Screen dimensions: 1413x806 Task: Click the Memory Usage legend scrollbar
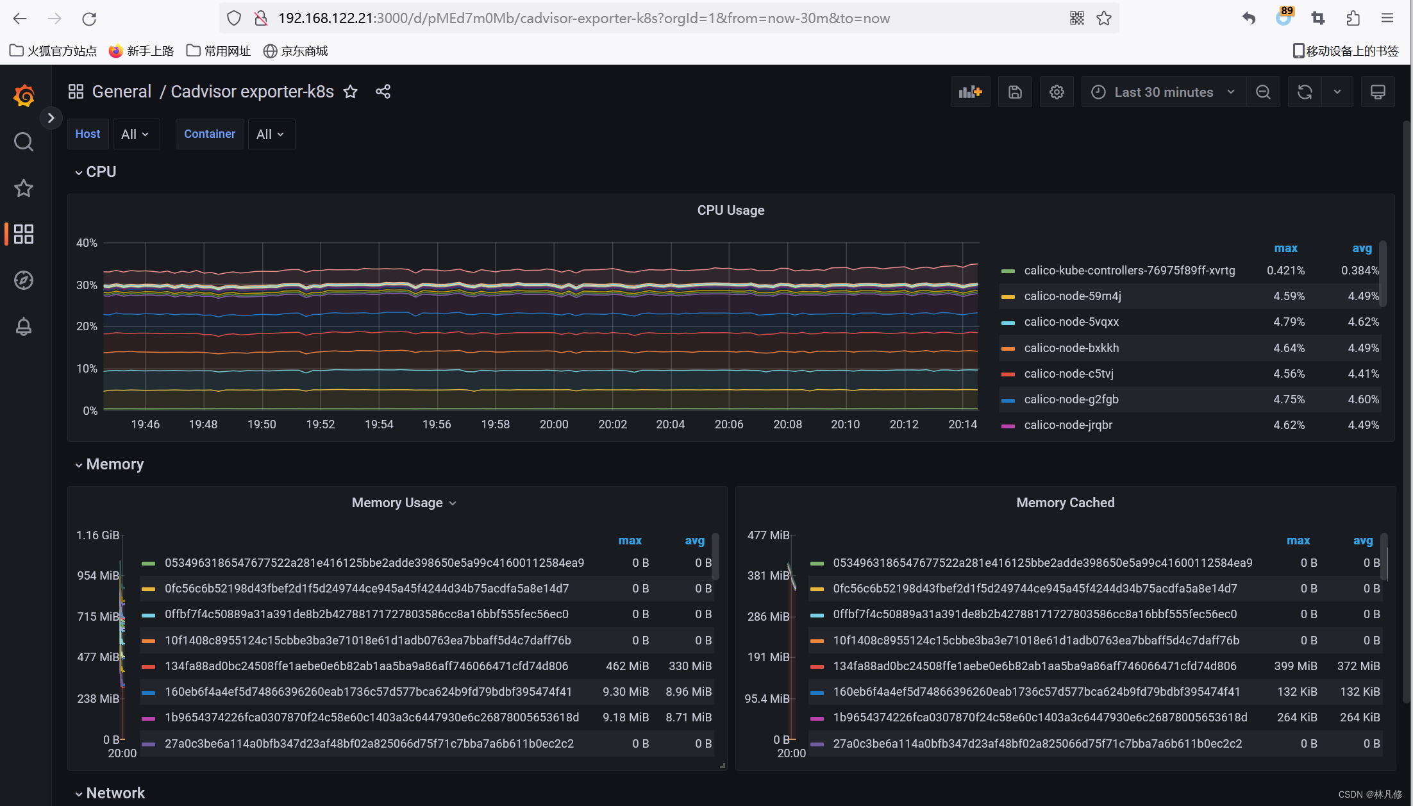click(715, 556)
